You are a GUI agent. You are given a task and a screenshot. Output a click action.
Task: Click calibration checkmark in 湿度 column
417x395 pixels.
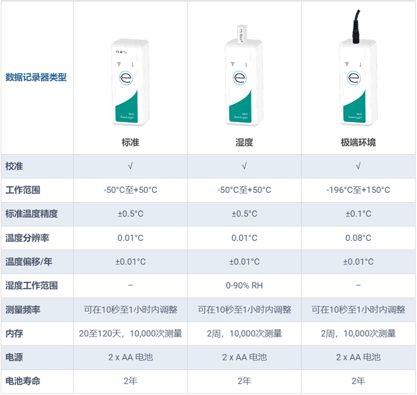tap(244, 167)
